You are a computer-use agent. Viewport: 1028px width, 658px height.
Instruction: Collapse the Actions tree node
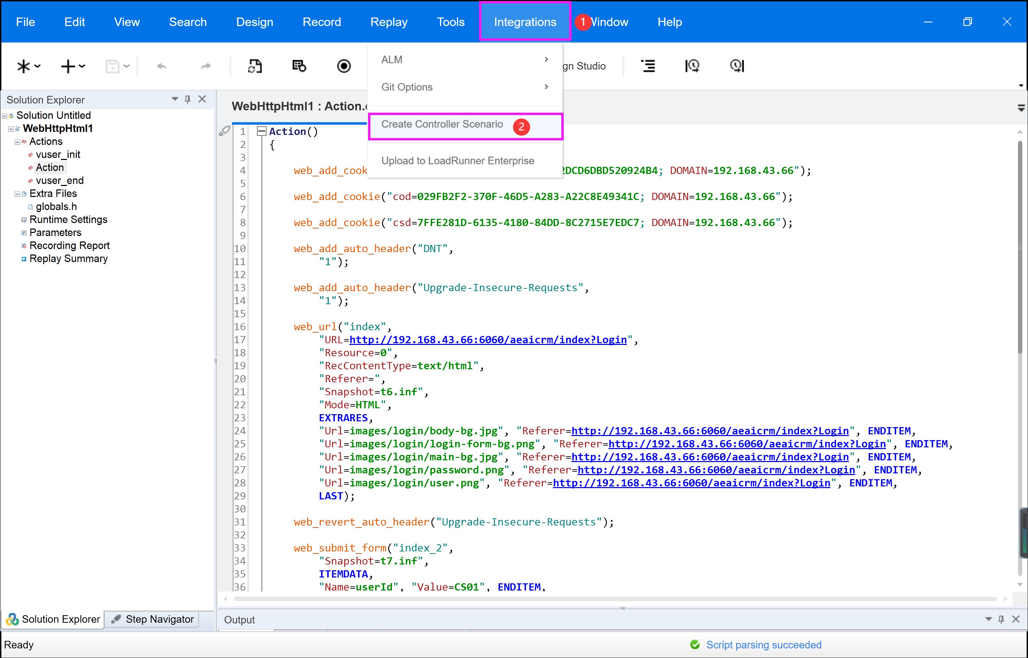(17, 141)
